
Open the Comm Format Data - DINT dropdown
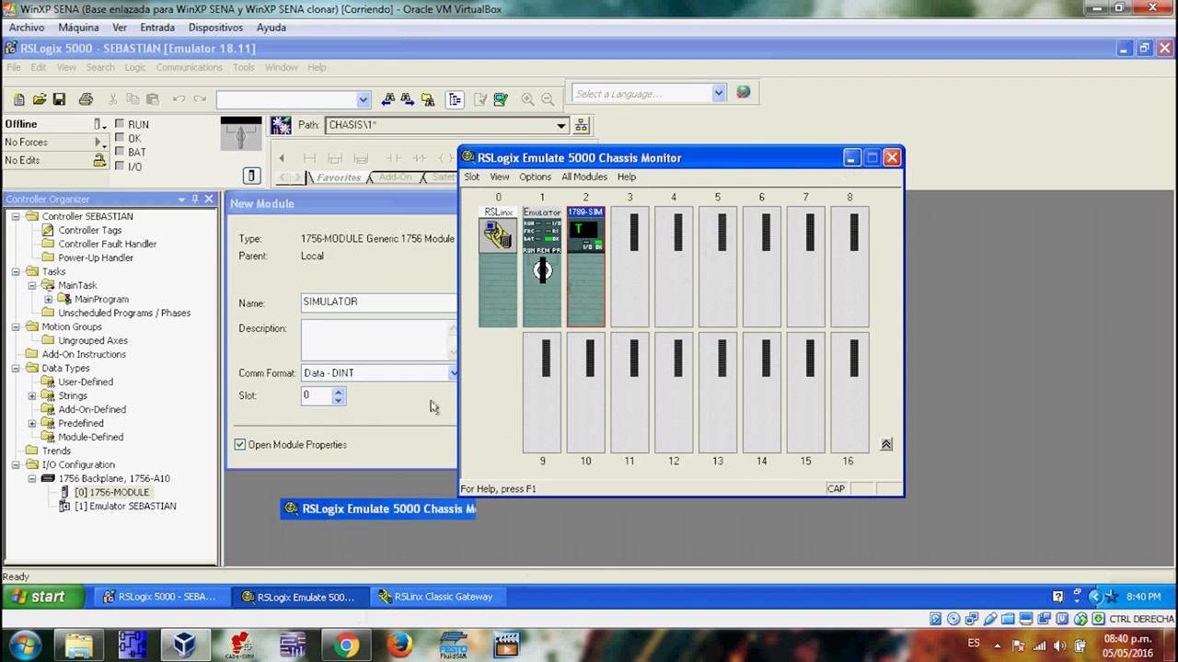452,373
